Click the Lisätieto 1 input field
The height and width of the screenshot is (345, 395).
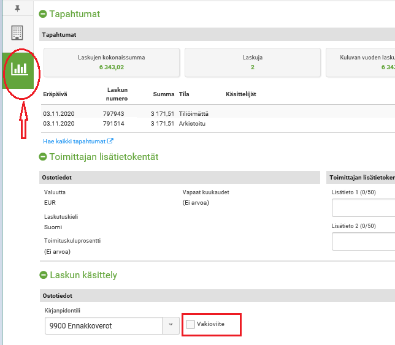pyautogui.click(x=363, y=208)
